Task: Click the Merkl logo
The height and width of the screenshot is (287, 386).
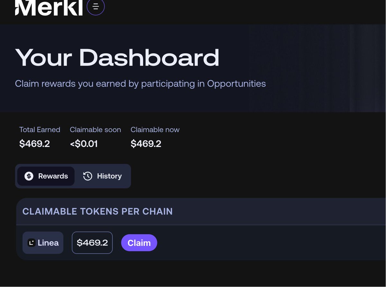Action: (x=49, y=7)
